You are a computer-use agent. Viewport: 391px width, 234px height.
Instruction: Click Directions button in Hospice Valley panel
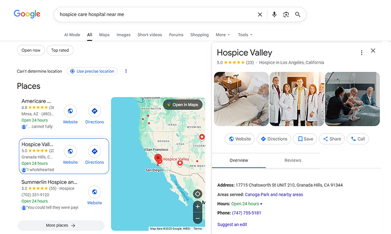274,139
